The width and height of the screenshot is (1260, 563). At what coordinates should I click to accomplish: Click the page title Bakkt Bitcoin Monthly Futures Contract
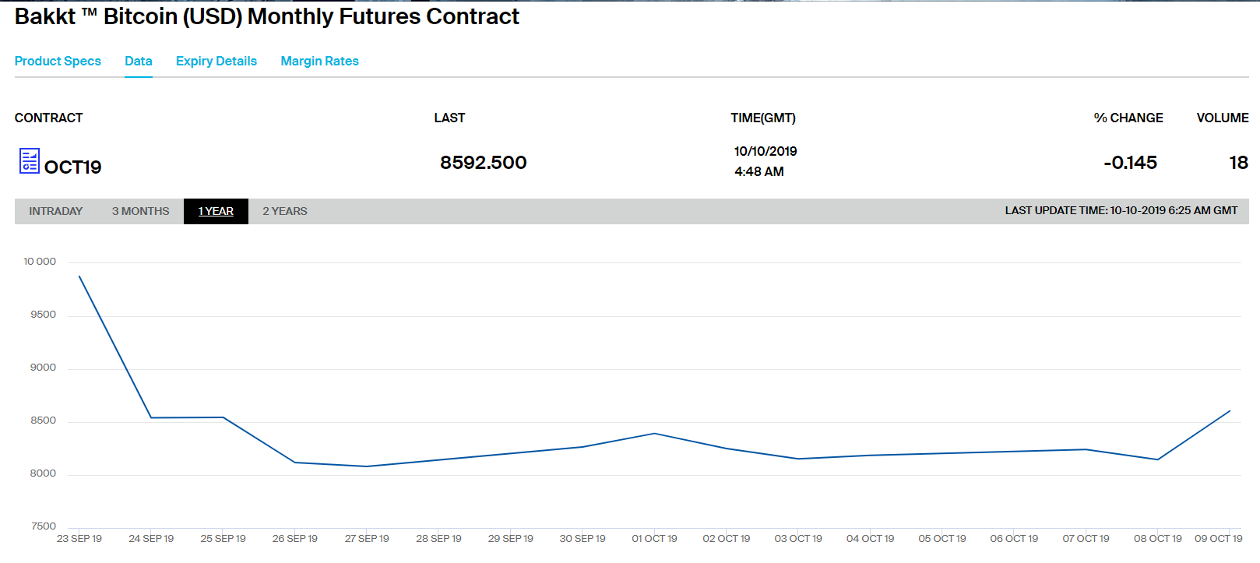[x=267, y=16]
